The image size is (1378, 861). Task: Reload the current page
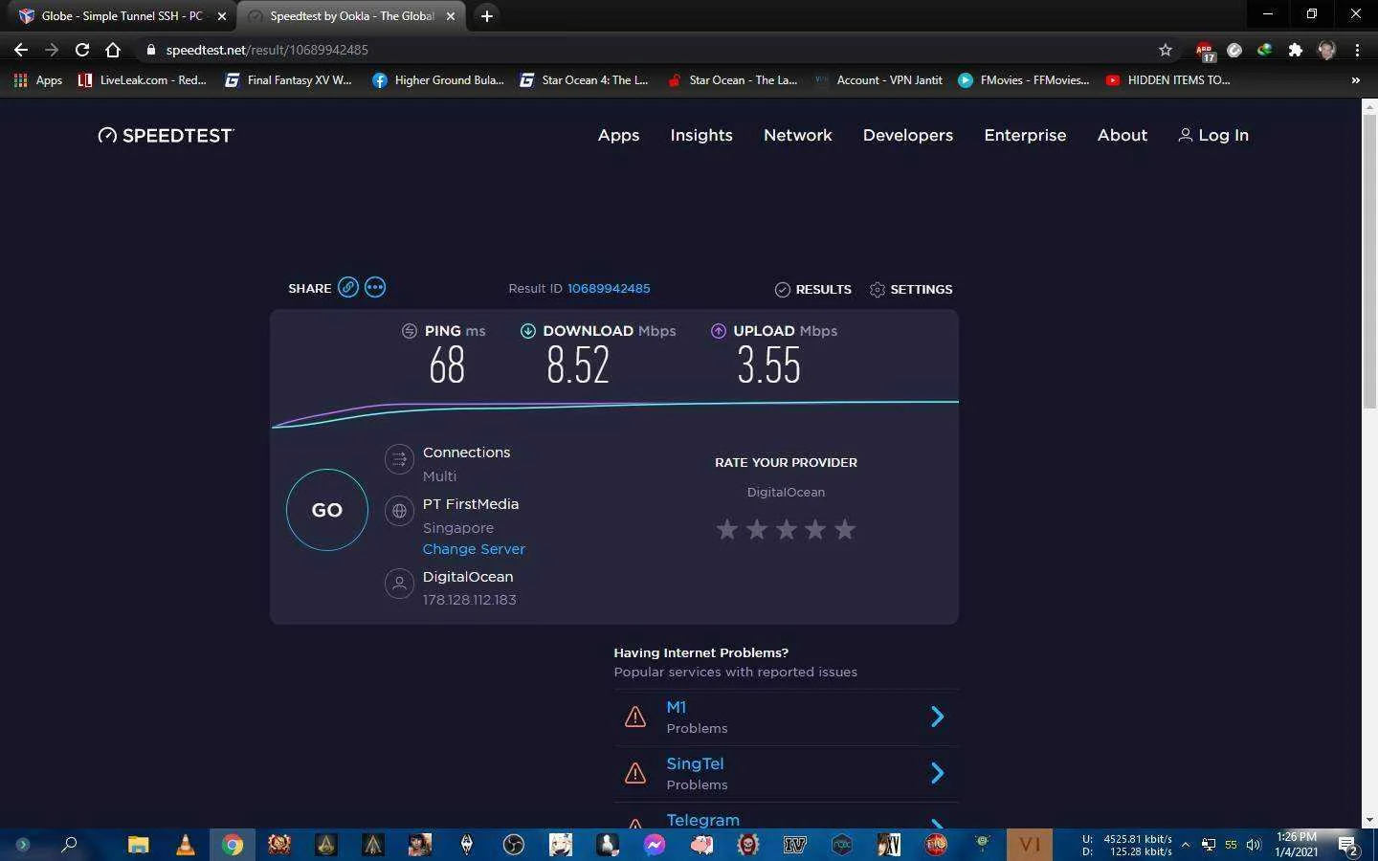[x=82, y=50]
